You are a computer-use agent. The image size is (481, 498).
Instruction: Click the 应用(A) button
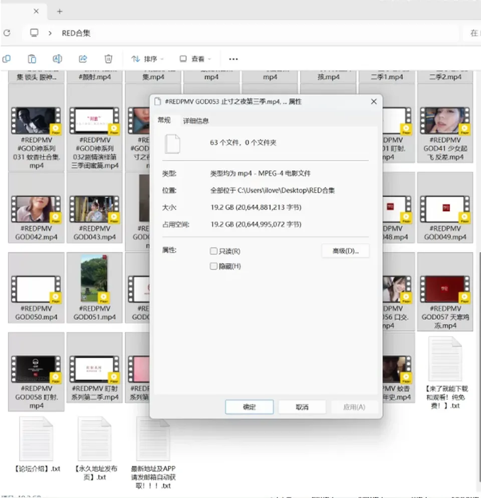[354, 407]
